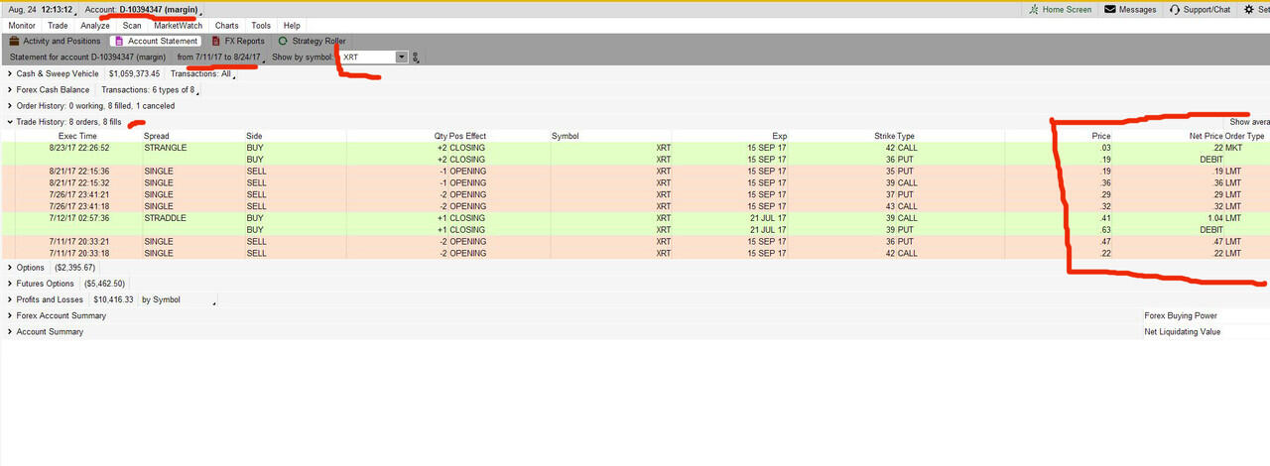Switch to the Charts tab

pos(226,25)
